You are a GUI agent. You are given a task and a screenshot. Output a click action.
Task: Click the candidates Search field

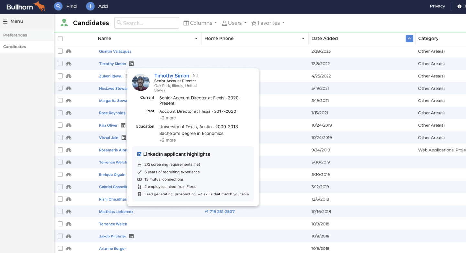[147, 23]
